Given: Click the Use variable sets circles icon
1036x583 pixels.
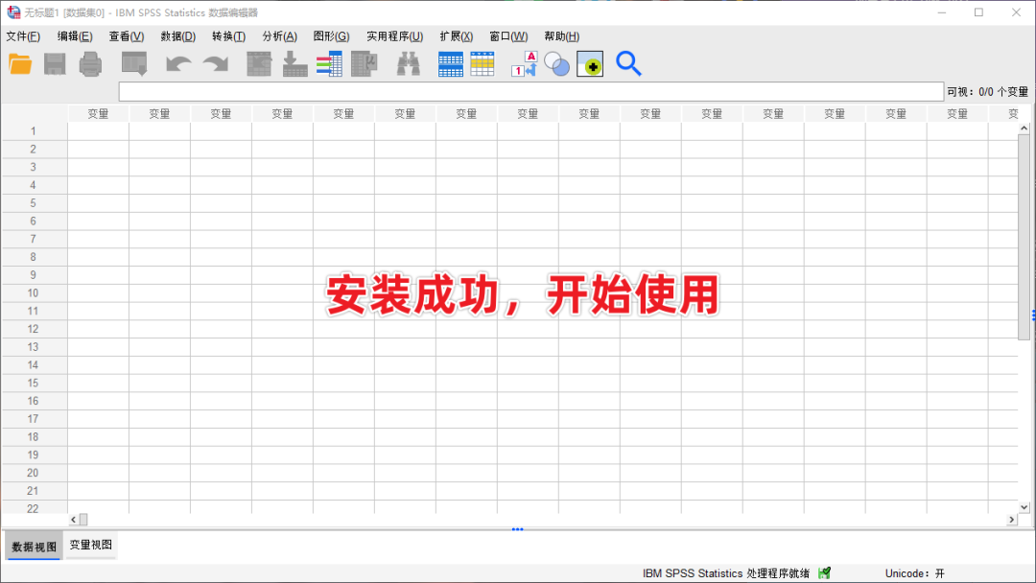Looking at the screenshot, I should [557, 64].
